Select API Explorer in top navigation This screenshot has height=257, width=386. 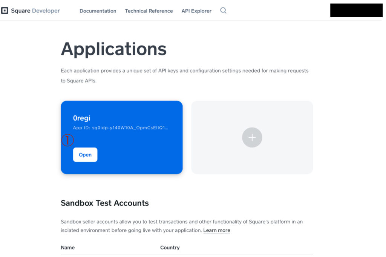[196, 11]
